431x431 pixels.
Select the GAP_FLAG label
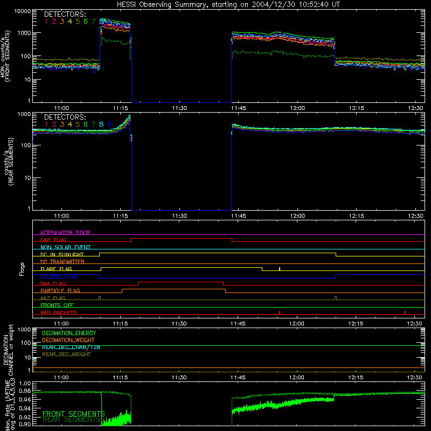[x=53, y=240]
